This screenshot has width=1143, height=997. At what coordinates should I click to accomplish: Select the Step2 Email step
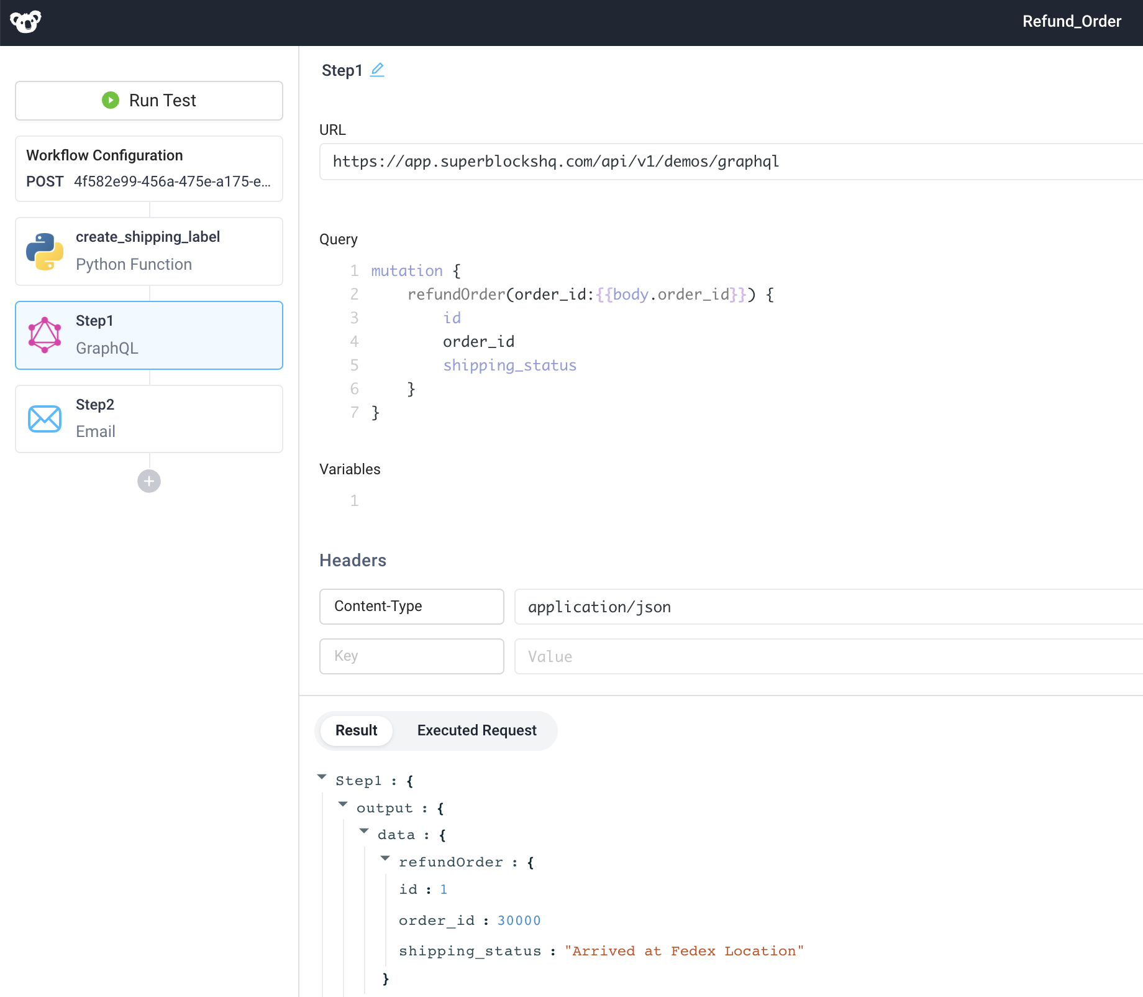pos(148,418)
